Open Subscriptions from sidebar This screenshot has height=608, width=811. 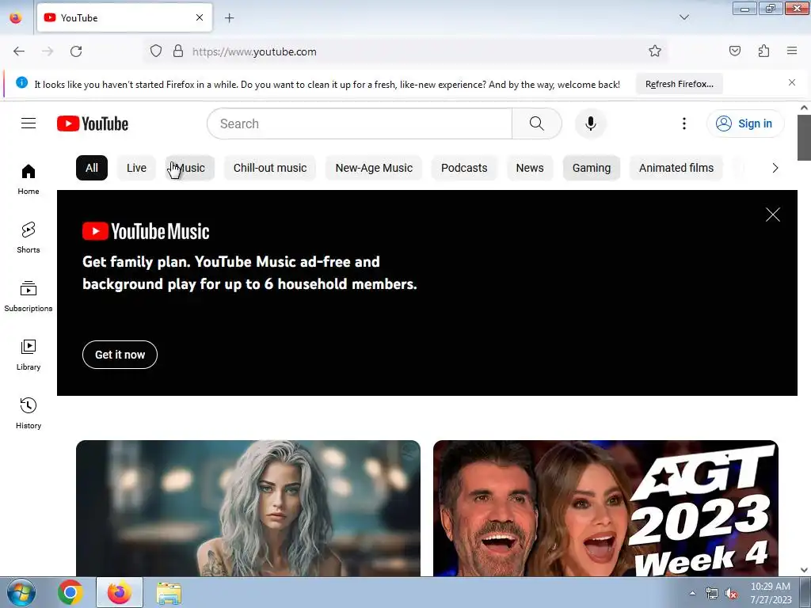point(29,296)
